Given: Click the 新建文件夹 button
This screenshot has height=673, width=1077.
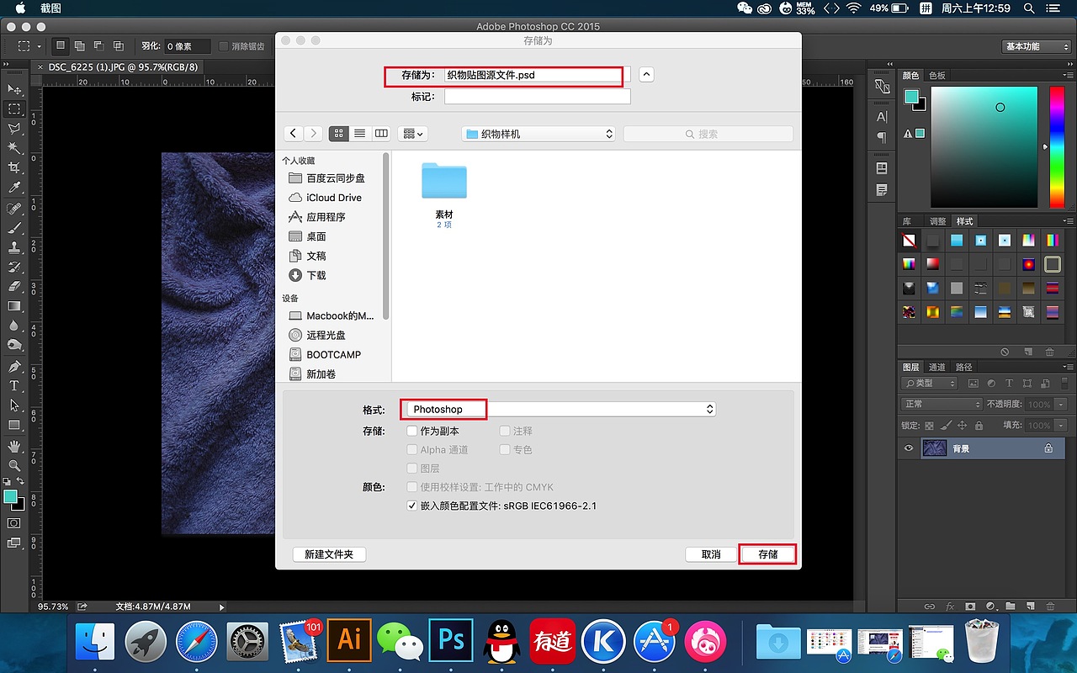Looking at the screenshot, I should pyautogui.click(x=329, y=554).
